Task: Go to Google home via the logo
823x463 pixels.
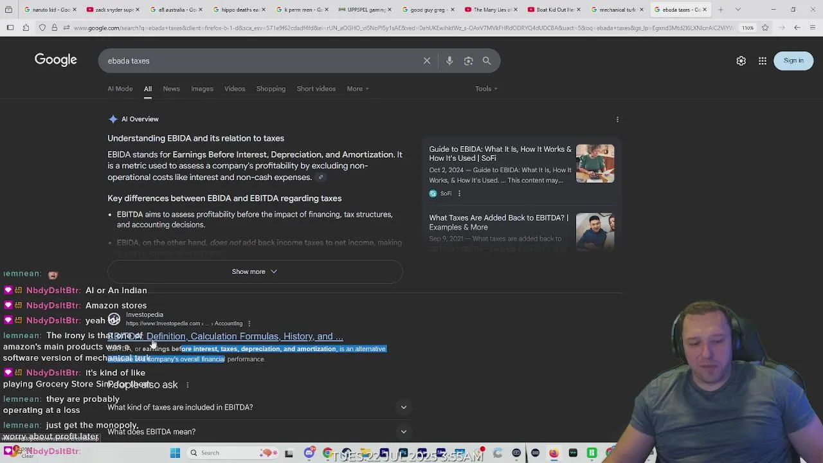Action: tap(56, 60)
